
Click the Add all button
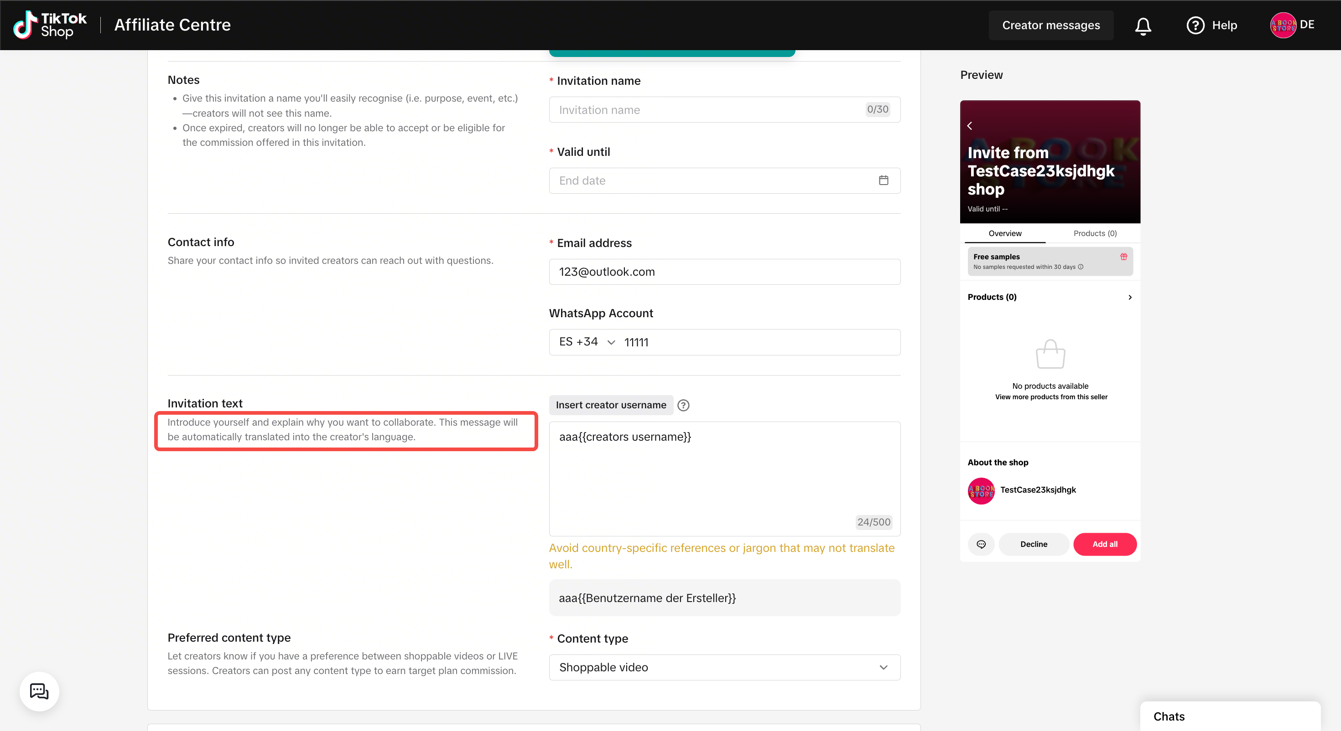1105,544
